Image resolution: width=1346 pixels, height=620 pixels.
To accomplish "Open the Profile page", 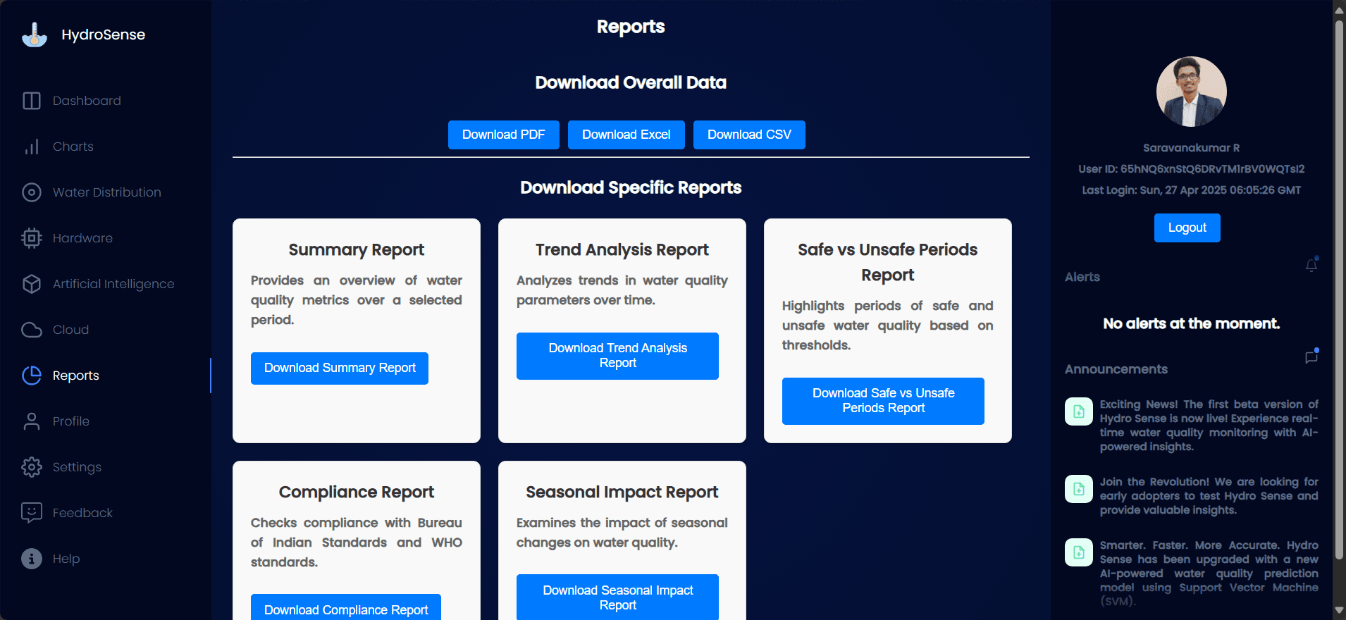I will click(106, 421).
